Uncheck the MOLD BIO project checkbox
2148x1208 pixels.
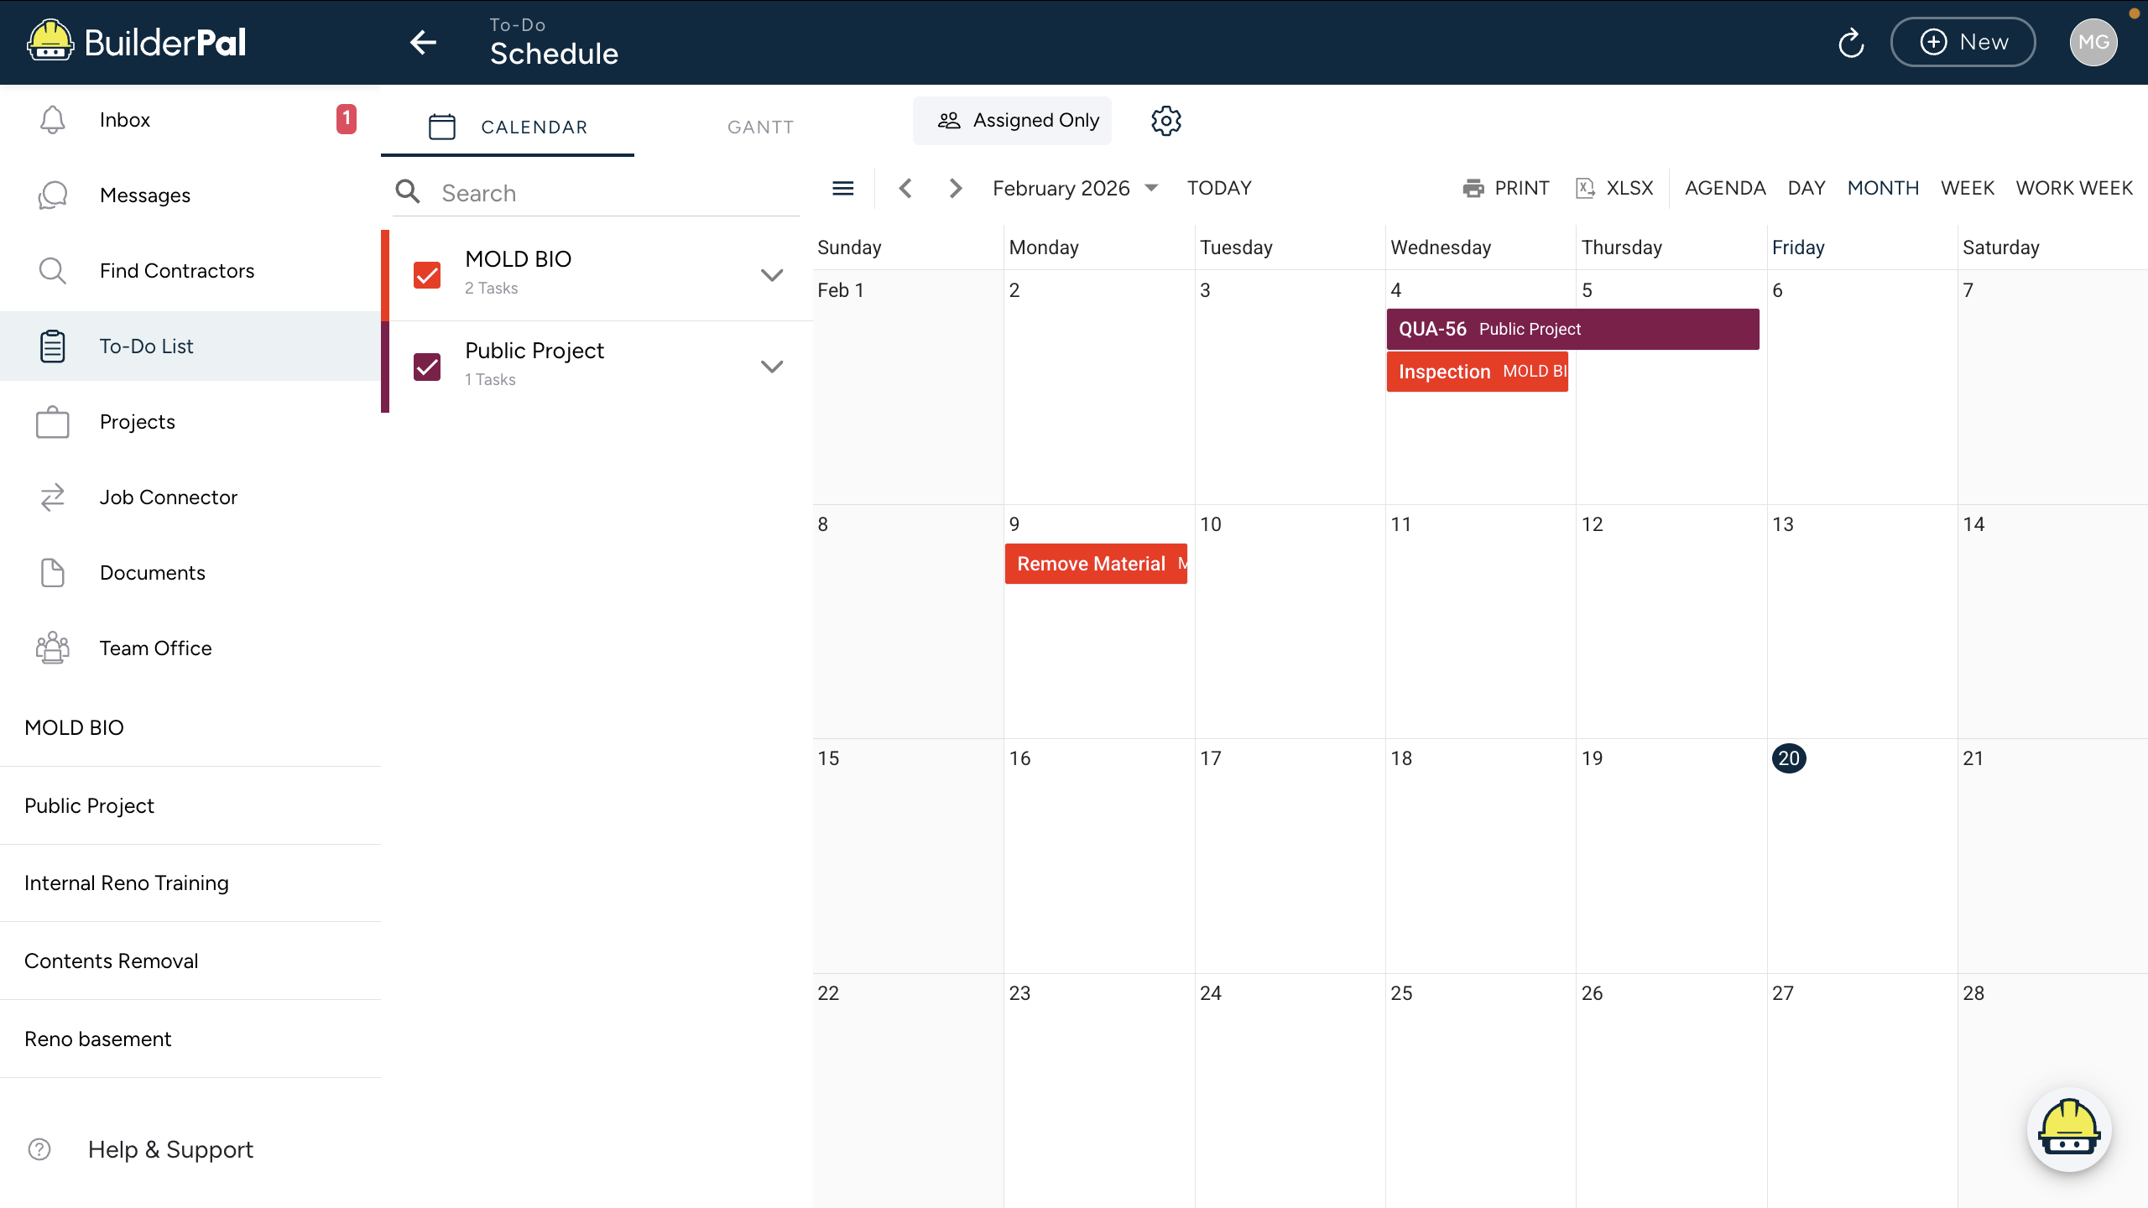(427, 274)
